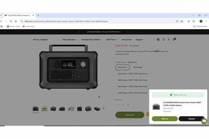Click the ALLPOWERS logo in header
The height and width of the screenshot is (139, 209).
pos(40,40)
